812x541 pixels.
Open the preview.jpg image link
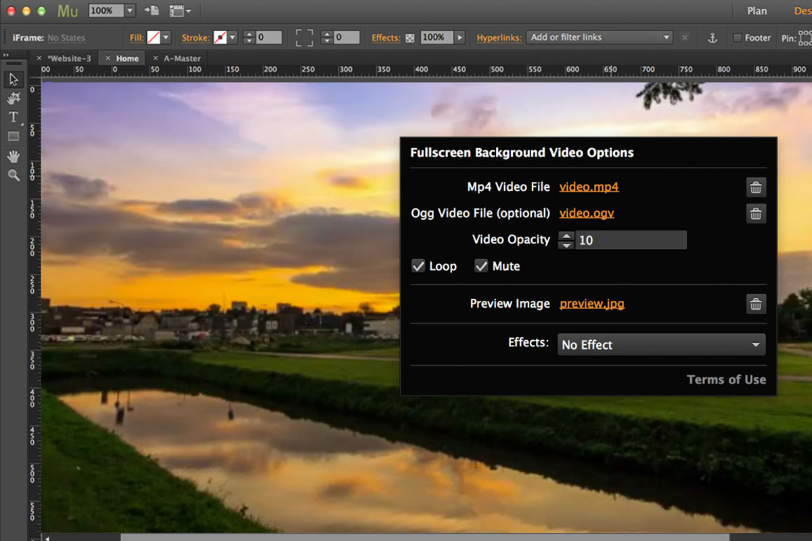[x=592, y=304]
